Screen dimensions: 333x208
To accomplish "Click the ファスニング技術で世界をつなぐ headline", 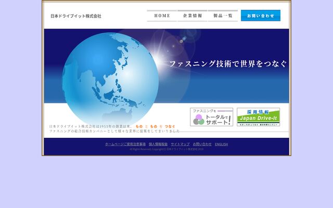I will coord(228,63).
